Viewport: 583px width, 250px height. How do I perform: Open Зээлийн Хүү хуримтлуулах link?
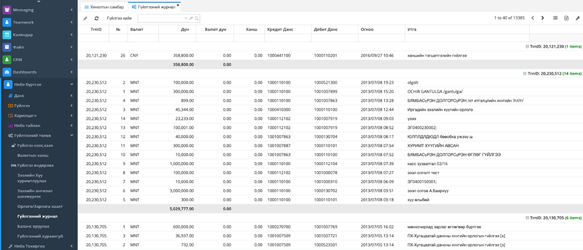32,178
